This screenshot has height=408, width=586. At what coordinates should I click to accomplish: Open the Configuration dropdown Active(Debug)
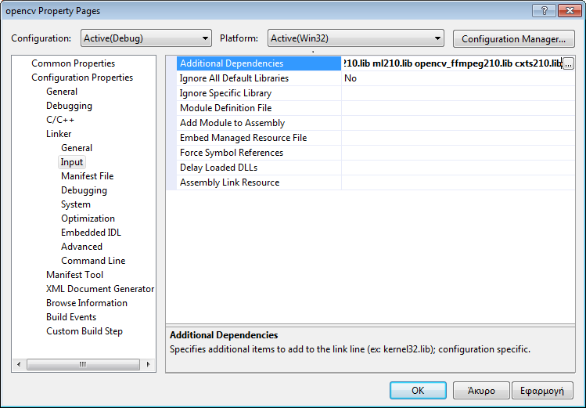[x=146, y=38]
